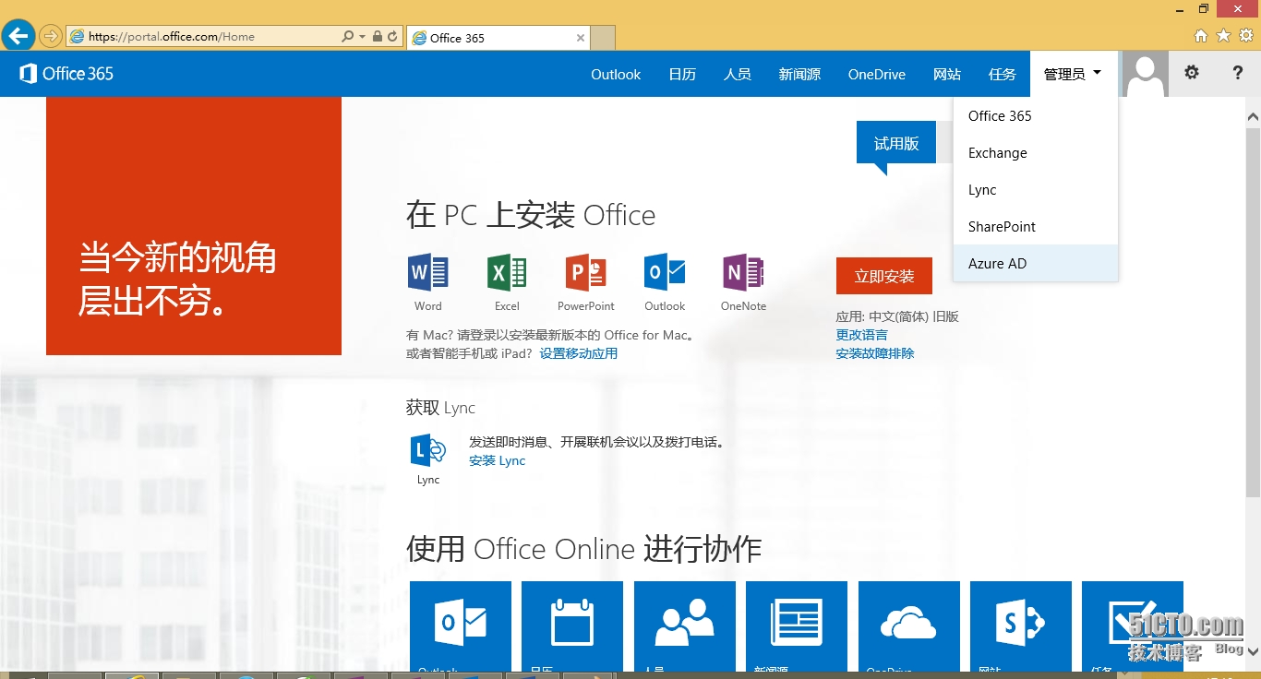The width and height of the screenshot is (1261, 679).
Task: Select SharePoint in the admin dropdown list
Action: pos(1002,227)
